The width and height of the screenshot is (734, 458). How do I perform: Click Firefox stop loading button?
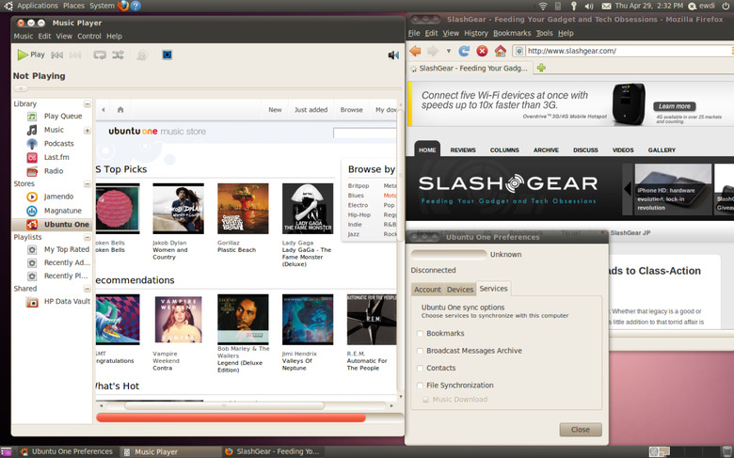click(482, 51)
